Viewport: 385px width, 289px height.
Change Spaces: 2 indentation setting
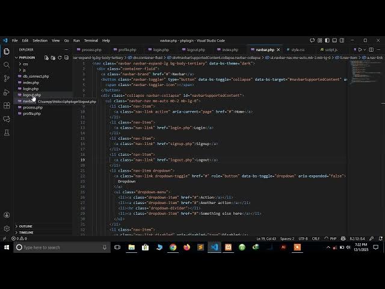[287, 238]
